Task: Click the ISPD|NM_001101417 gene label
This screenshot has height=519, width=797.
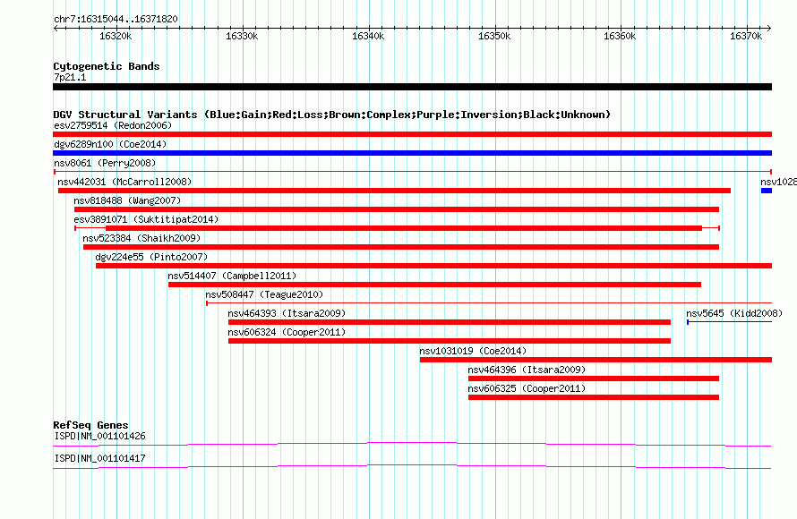Action: (99, 458)
